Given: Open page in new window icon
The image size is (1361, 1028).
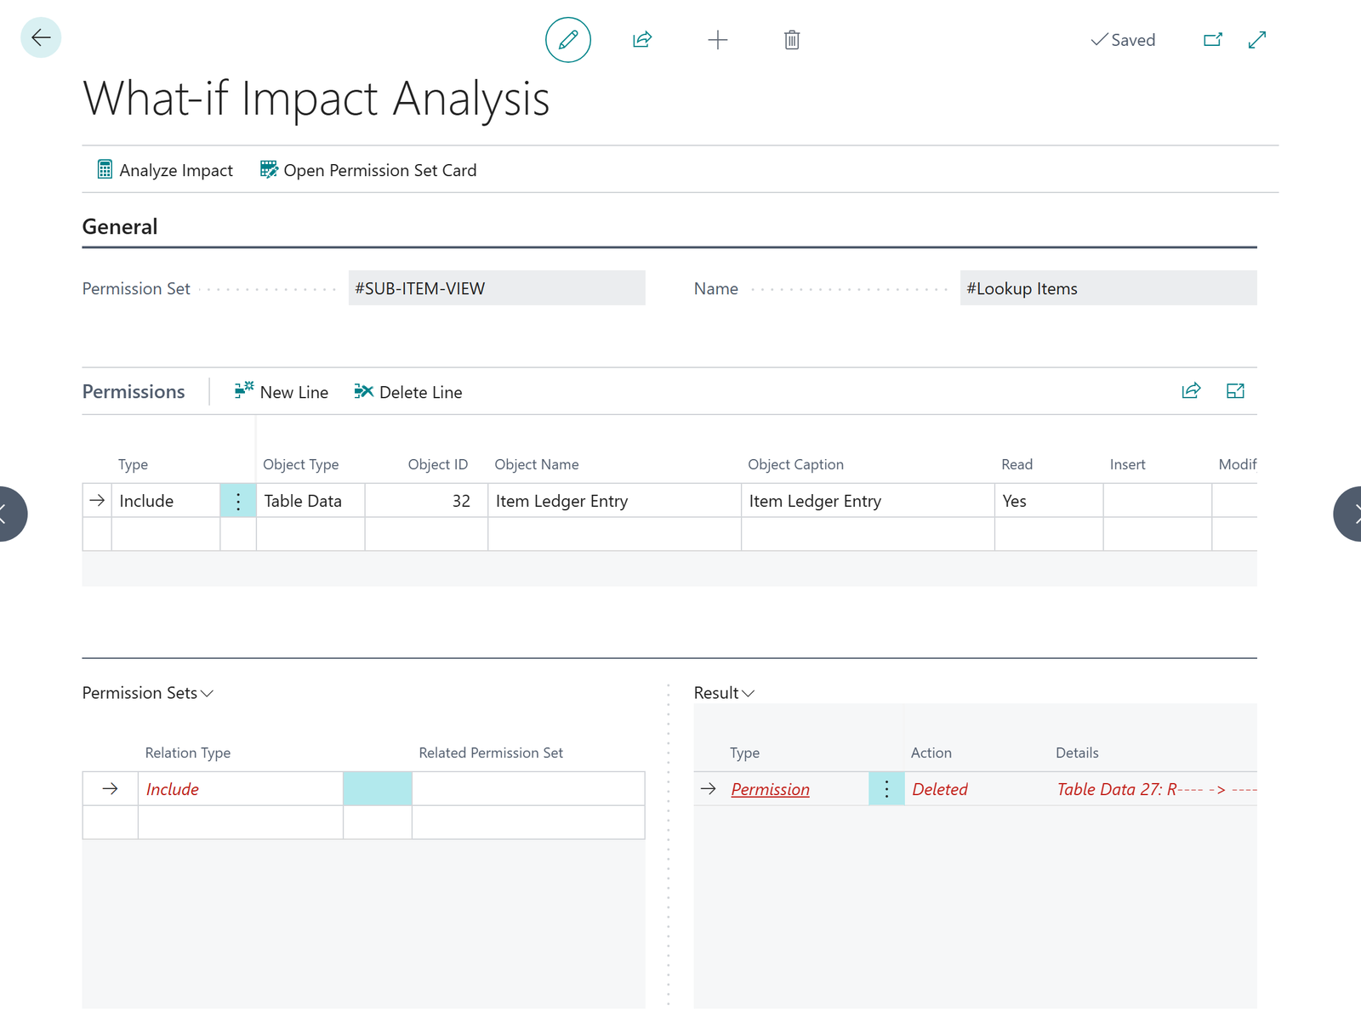Looking at the screenshot, I should (1213, 40).
